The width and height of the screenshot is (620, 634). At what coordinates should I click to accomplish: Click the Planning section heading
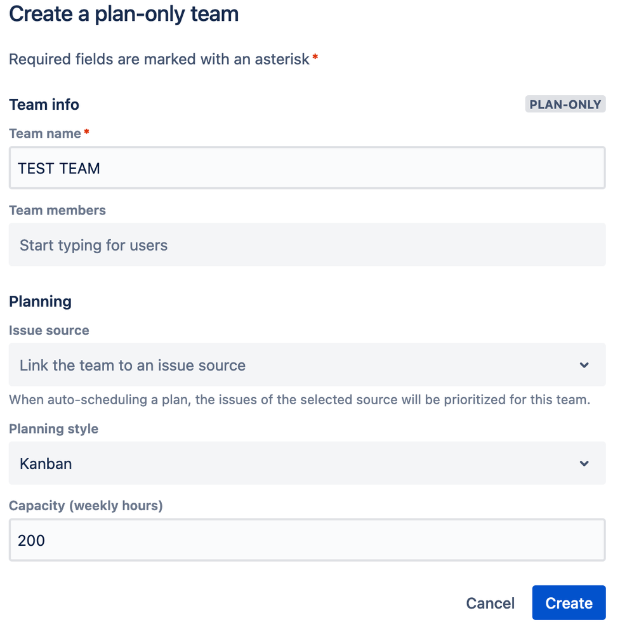[40, 301]
